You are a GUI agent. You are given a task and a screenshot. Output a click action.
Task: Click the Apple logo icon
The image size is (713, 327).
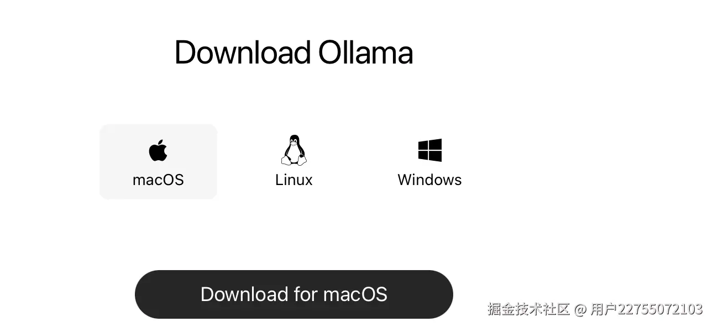point(158,150)
